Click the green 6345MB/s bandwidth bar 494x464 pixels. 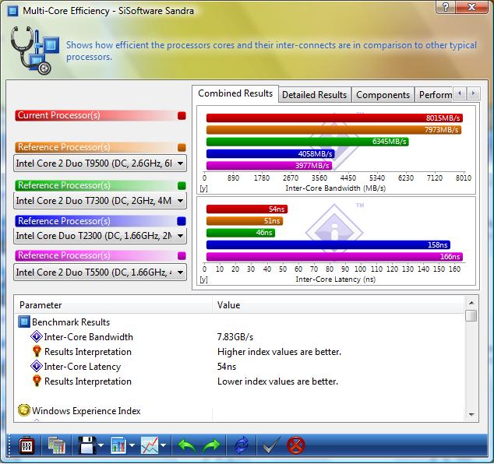pyautogui.click(x=308, y=142)
